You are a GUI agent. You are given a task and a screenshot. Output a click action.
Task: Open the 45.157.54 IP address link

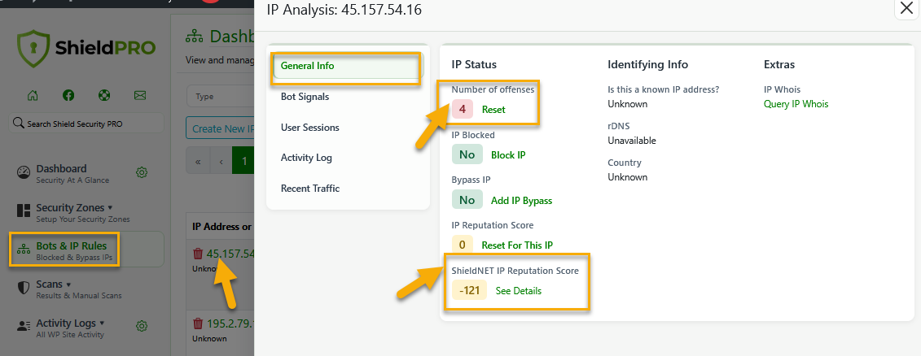pyautogui.click(x=230, y=254)
